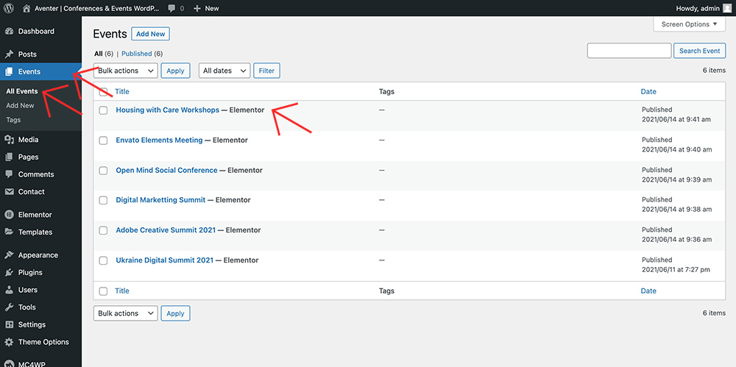Open the Theme Options menu item
The height and width of the screenshot is (367, 736).
tap(43, 342)
